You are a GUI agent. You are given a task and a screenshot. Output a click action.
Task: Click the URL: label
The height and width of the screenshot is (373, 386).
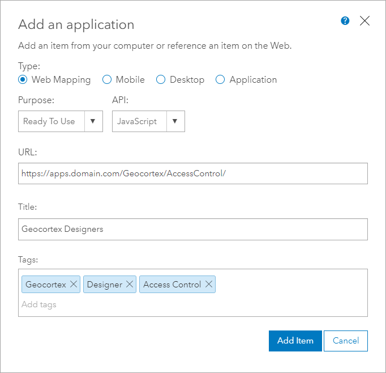[28, 152]
